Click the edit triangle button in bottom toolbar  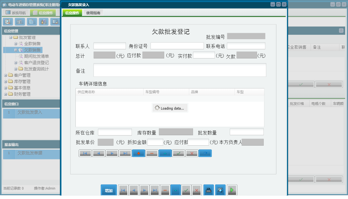176,190
